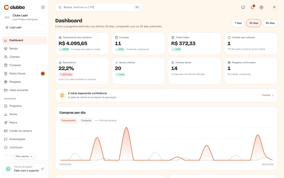
Task: Select the 30 dias period
Action: point(254,23)
